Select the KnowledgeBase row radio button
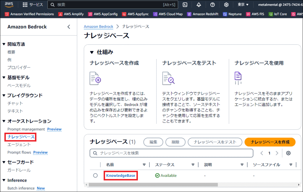The height and width of the screenshot is (192, 303). click(95, 175)
